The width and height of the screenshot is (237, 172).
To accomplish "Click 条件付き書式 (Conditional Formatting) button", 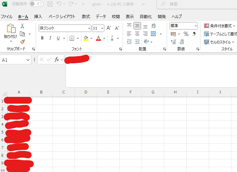I will (x=220, y=26).
